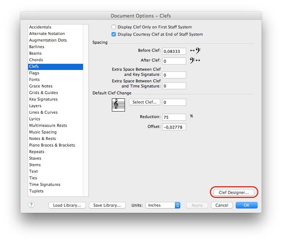Click the treble clef preview thumbnail
This screenshot has width=282, height=242.
click(118, 105)
